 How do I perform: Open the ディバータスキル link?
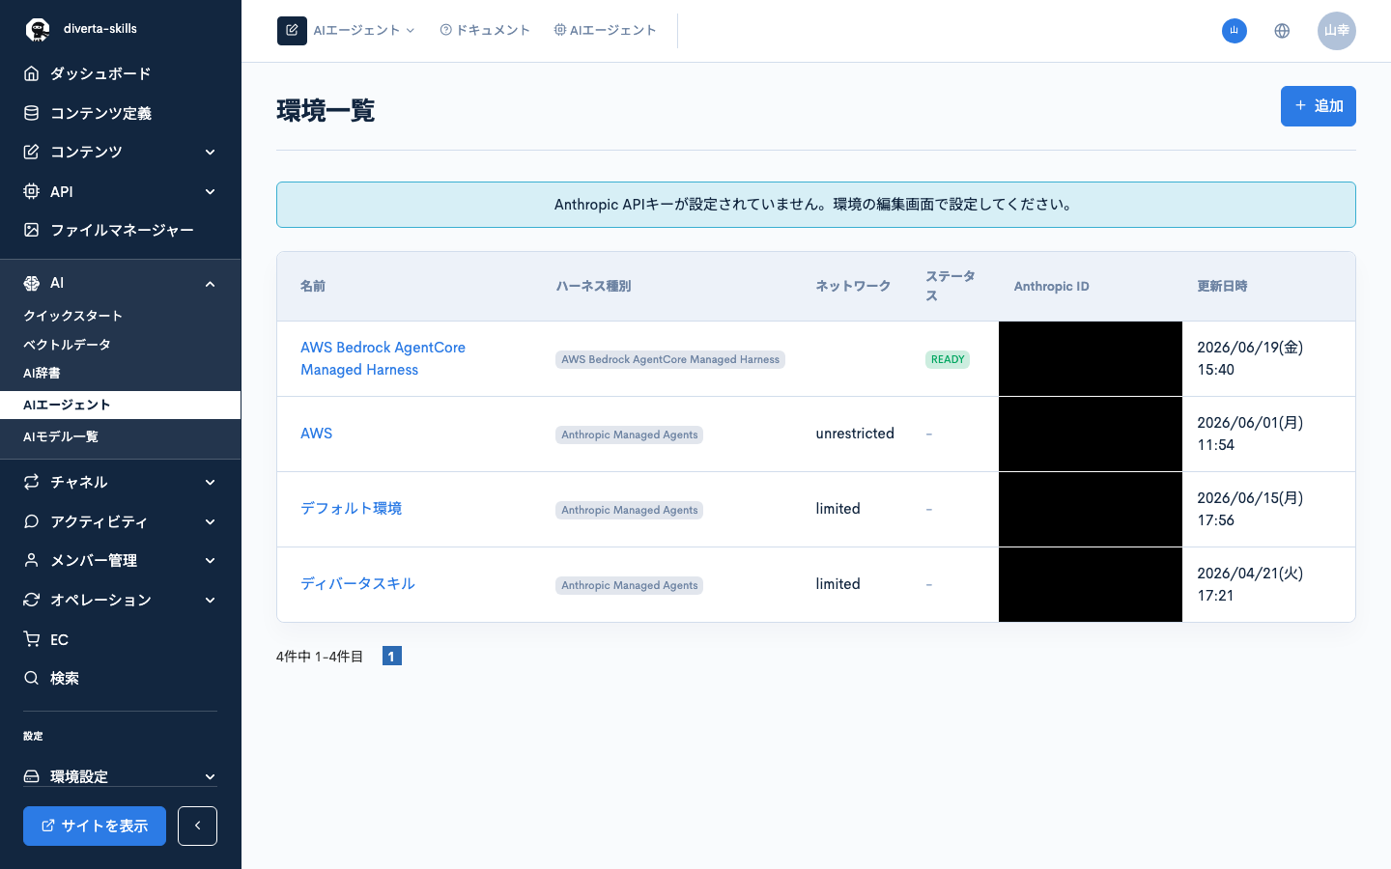pyautogui.click(x=357, y=584)
